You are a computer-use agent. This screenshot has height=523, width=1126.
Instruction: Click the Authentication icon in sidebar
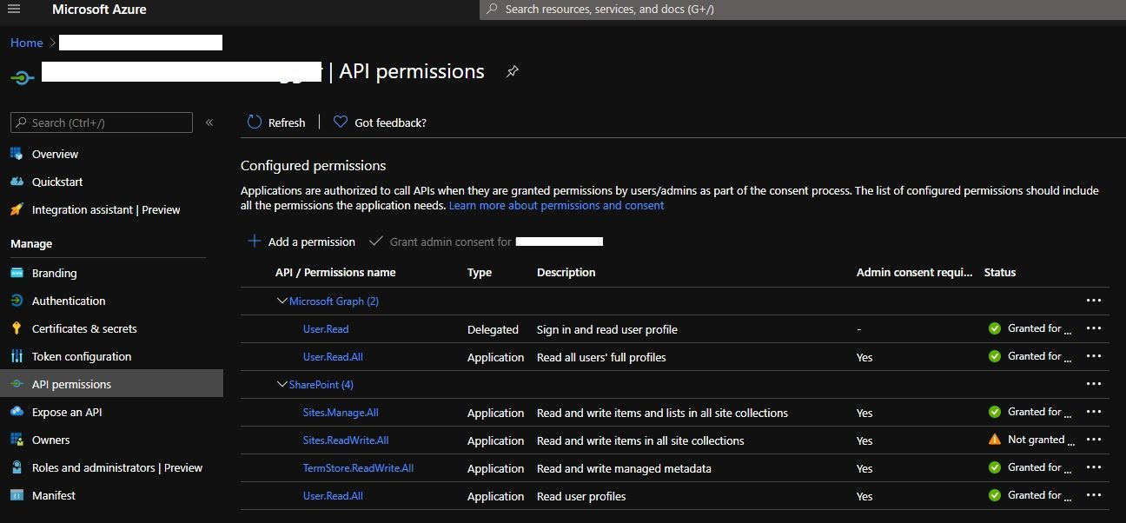tap(17, 301)
